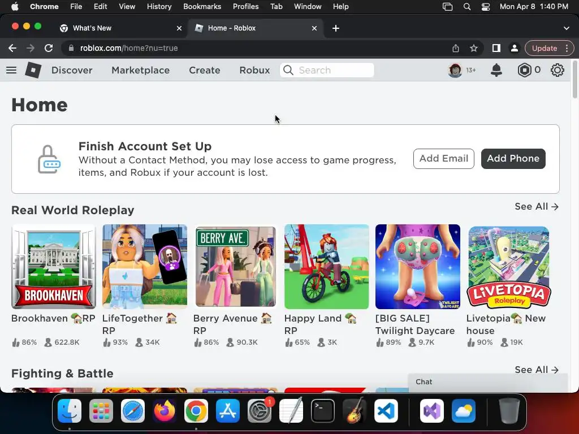
Task: Reload the current page
Action: click(49, 48)
